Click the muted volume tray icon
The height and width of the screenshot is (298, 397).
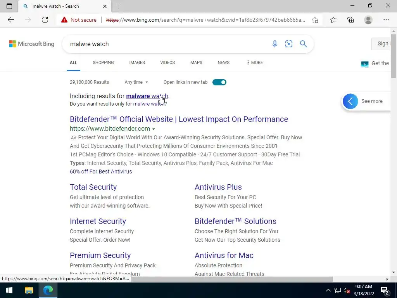tap(347, 290)
